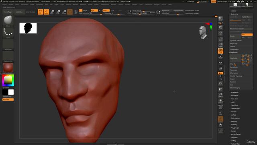Screen dimensions: 257x145
Task: Collapse the ClayPolish subsection header
Action: [x=234, y=52]
